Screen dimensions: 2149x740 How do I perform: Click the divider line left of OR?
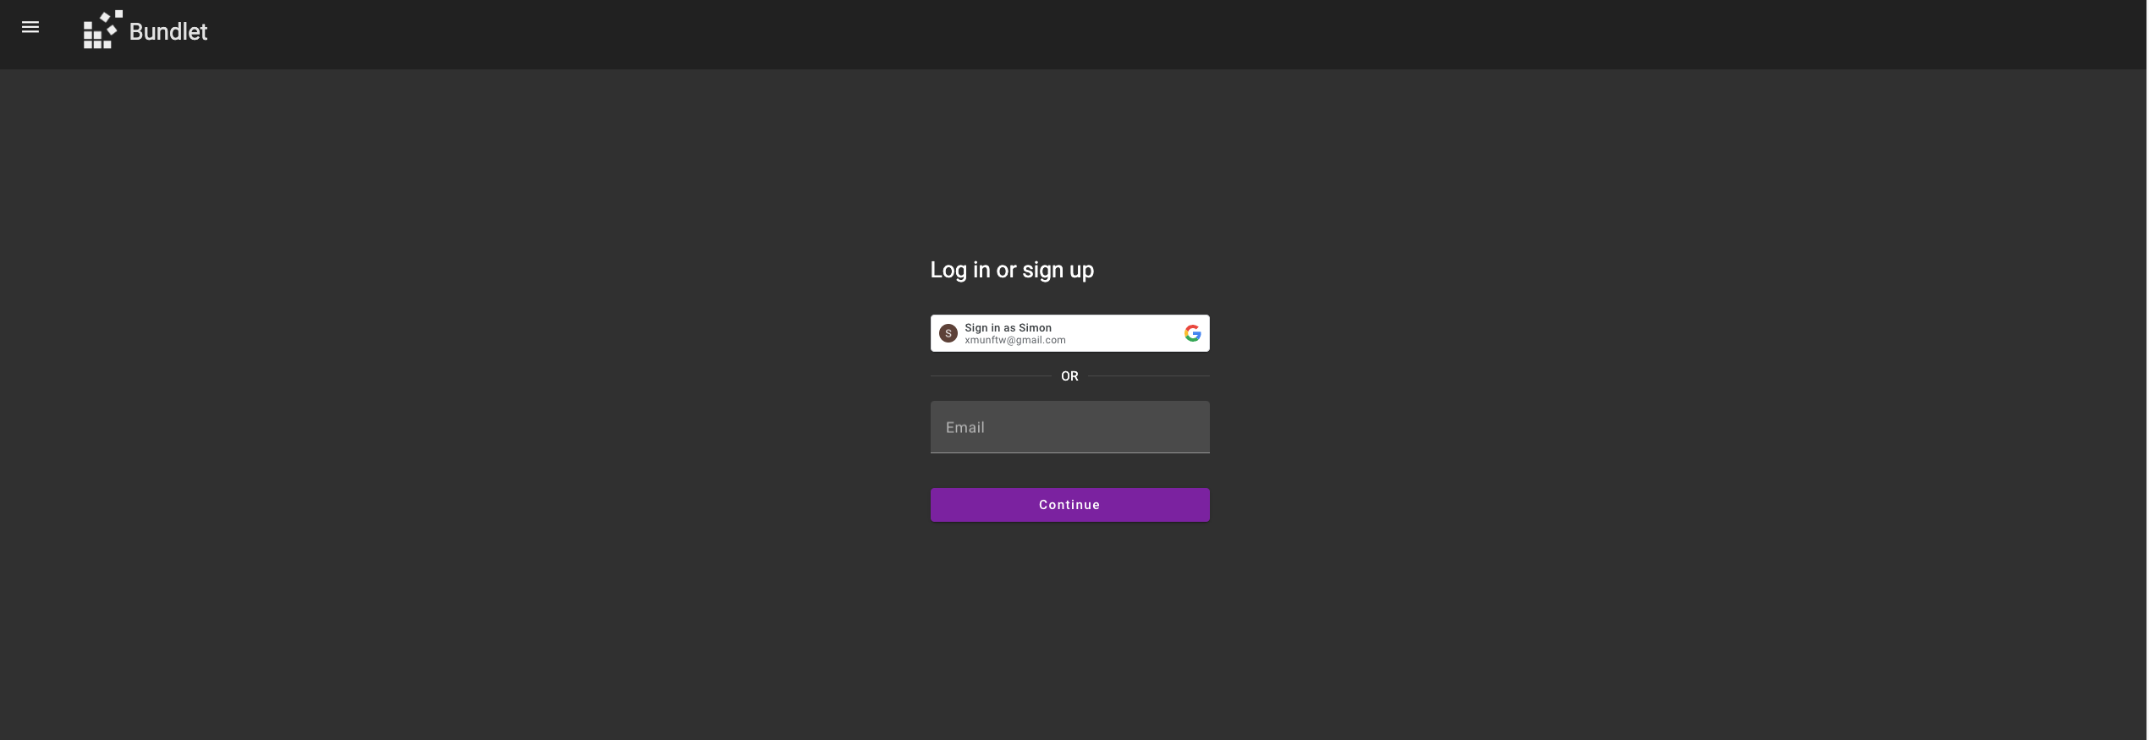(x=991, y=375)
